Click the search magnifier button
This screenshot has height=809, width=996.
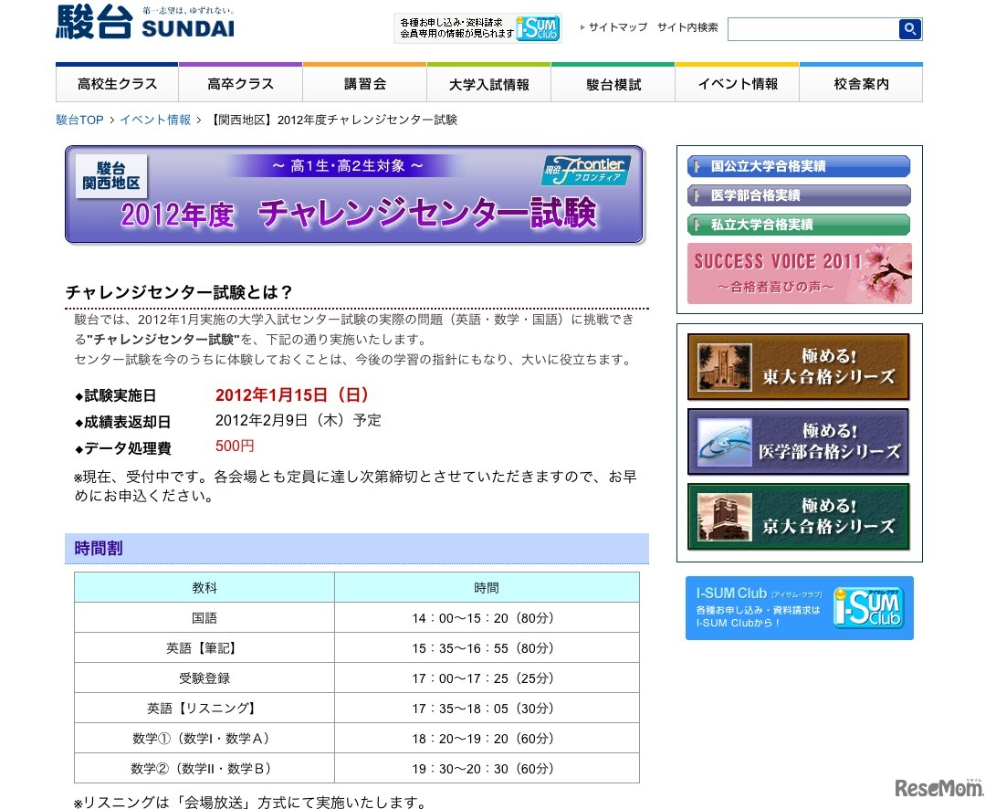[x=909, y=29]
